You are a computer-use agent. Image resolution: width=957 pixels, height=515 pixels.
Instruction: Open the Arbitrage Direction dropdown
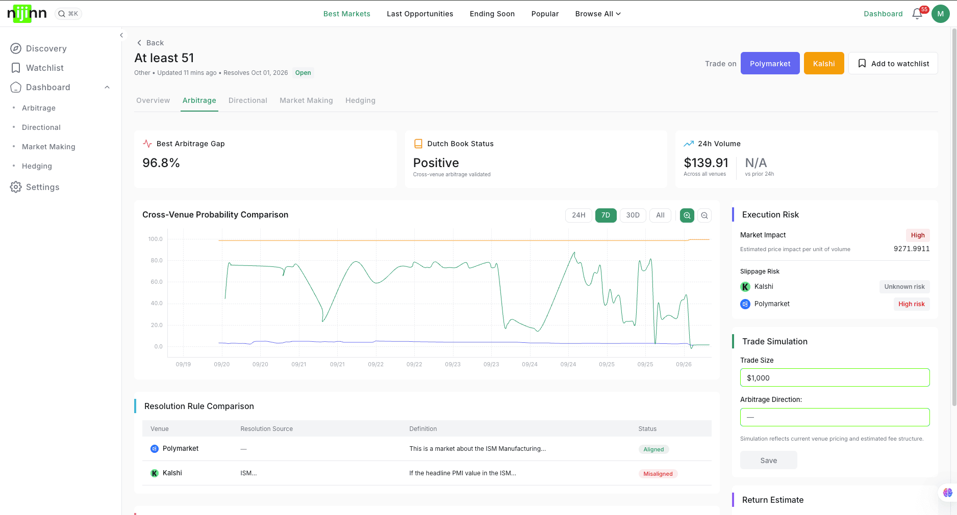tap(835, 417)
